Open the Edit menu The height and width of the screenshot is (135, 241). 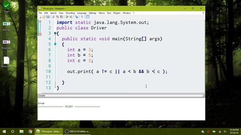pos(46,13)
